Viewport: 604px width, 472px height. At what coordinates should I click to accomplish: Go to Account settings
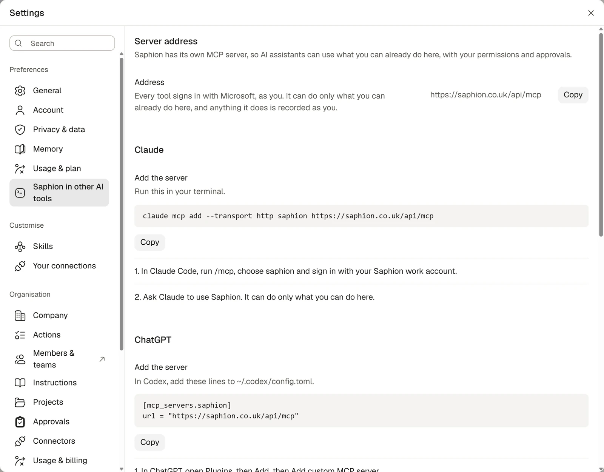[59, 110]
